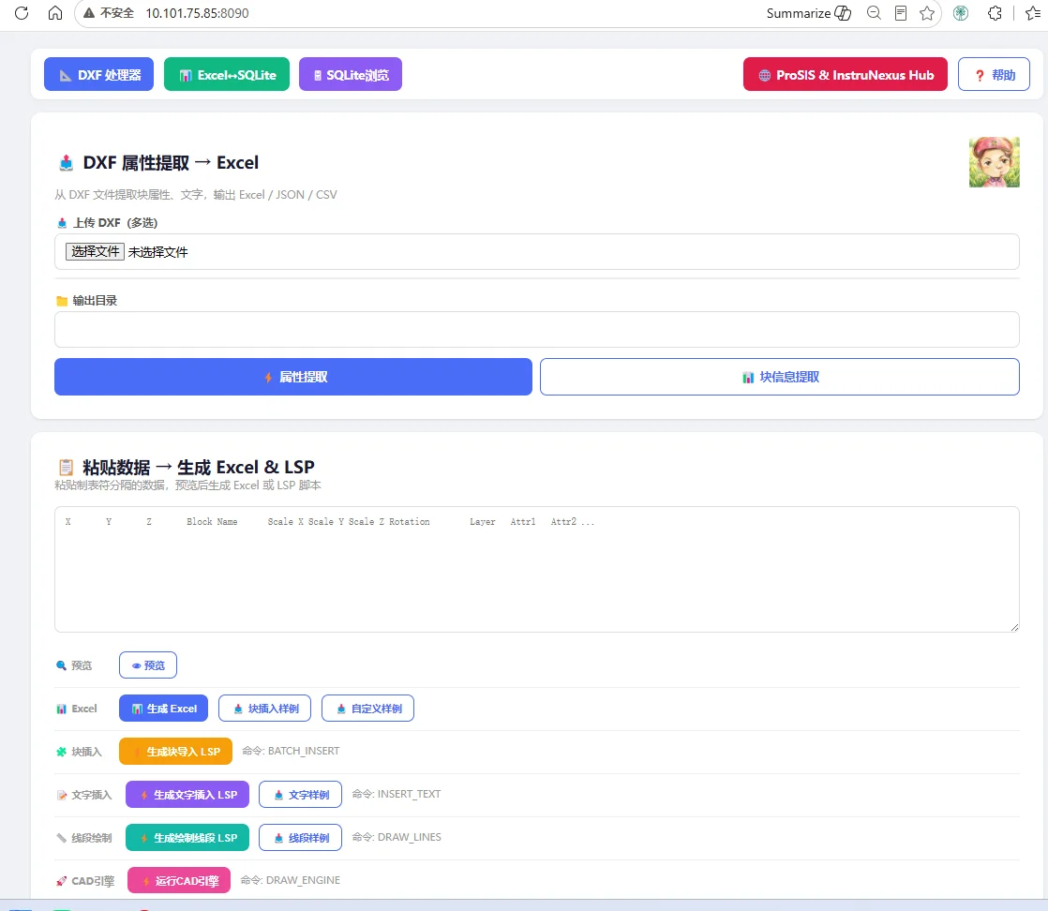This screenshot has height=911, width=1048.
Task: Click the address bar URL 10.101.75.85:8090
Action: [197, 13]
